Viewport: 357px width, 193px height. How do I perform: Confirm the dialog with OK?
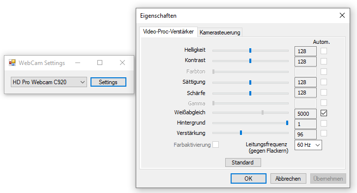pyautogui.click(x=248, y=178)
